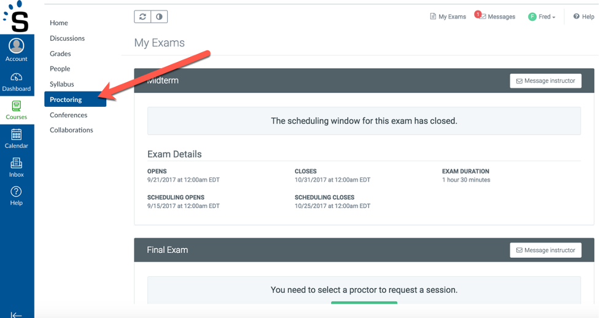Click the Help question mark sidebar icon
This screenshot has height=318, width=600.
(x=17, y=192)
